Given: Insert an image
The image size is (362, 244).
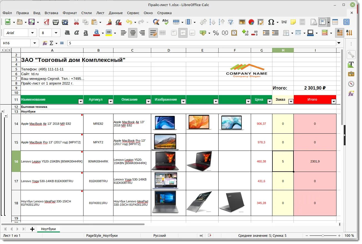Looking at the screenshot, I should coord(242,22).
